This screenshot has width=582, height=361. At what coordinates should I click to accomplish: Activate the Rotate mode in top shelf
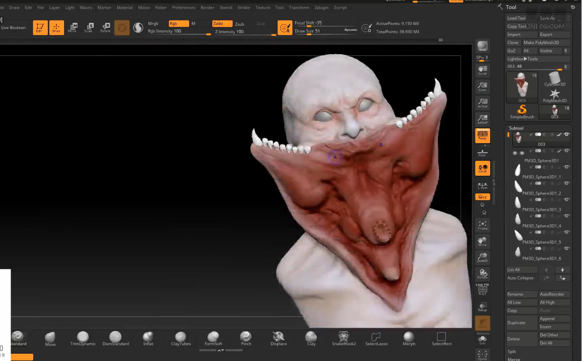click(x=105, y=27)
